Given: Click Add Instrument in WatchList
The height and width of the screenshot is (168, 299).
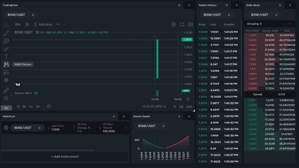Looking at the screenshot, I should tap(65, 157).
